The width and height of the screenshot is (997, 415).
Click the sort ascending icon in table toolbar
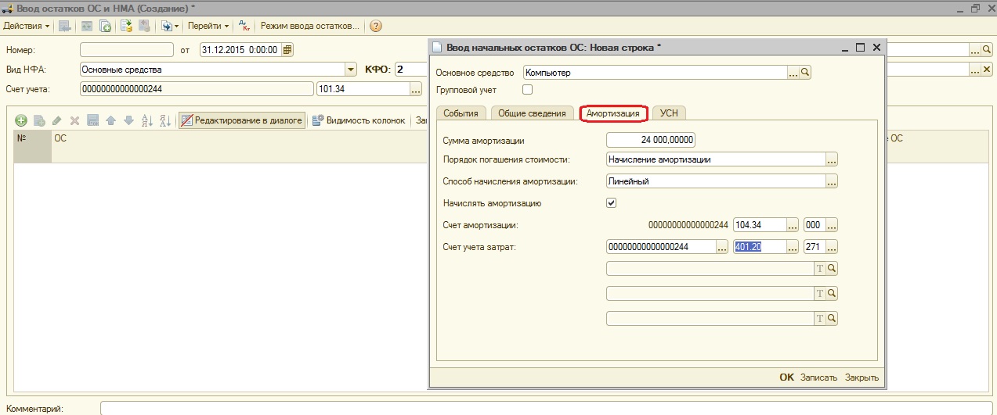pos(146,120)
